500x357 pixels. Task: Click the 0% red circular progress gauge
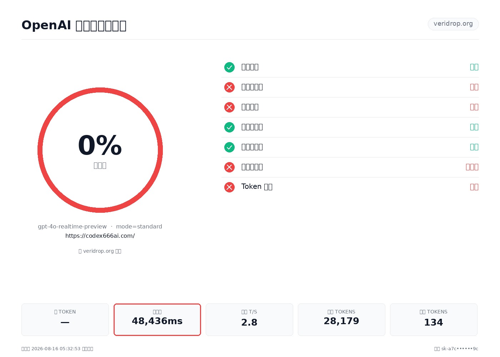[x=100, y=150]
